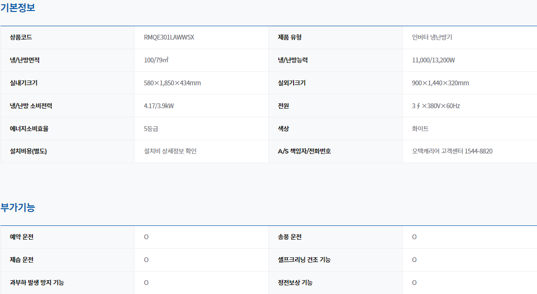The height and width of the screenshot is (294, 537).
Task: Click 오텍캐리어 고객센터 1544-8820 phone number
Action: pyautogui.click(x=452, y=151)
